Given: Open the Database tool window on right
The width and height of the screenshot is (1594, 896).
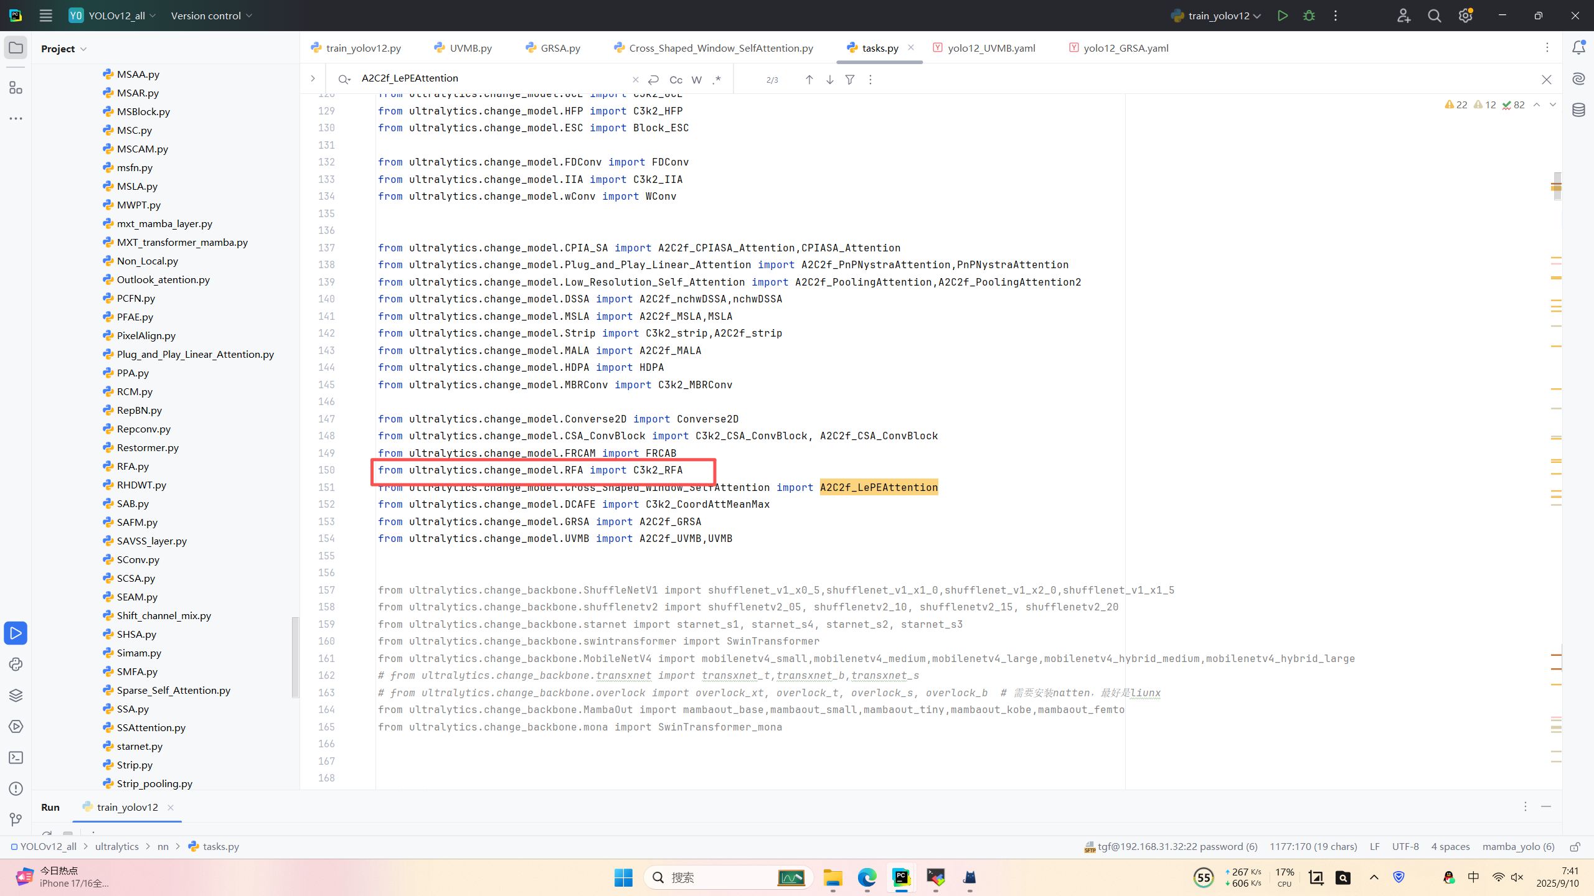Looking at the screenshot, I should 1578,110.
